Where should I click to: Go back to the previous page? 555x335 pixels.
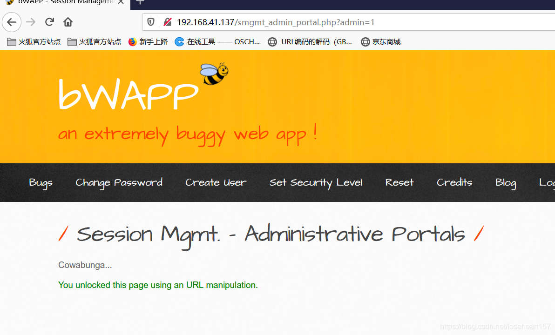(x=12, y=22)
